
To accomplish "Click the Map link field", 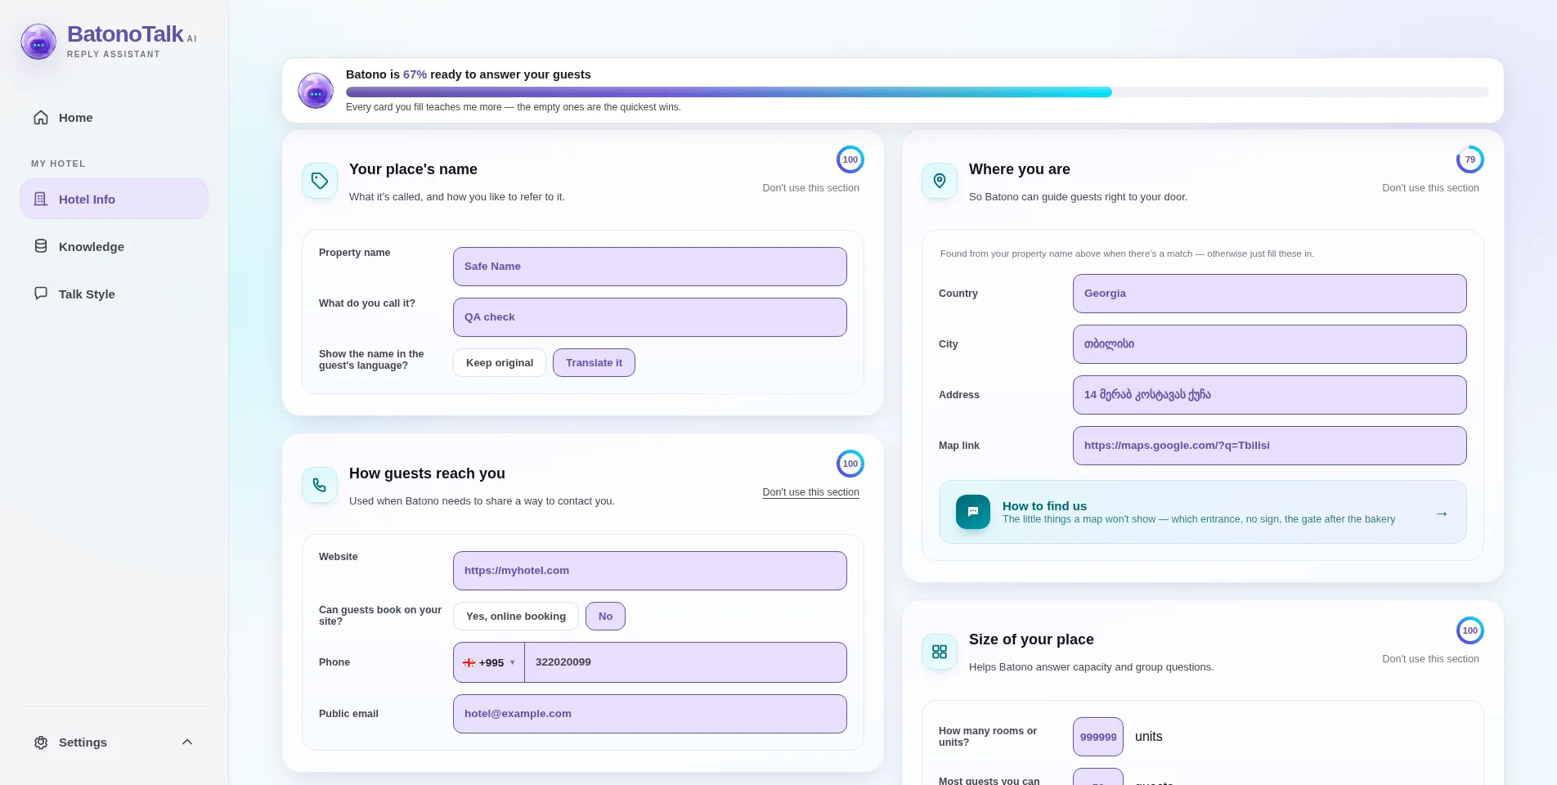I will tap(1269, 446).
